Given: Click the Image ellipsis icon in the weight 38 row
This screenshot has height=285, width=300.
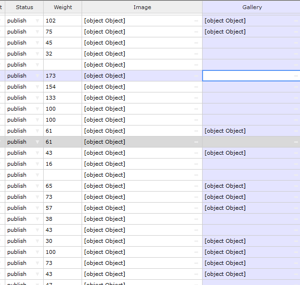Looking at the screenshot, I should [196, 219].
